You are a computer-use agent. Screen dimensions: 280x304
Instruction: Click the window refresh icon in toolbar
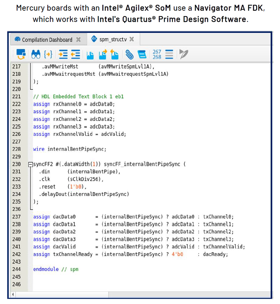click(x=21, y=54)
